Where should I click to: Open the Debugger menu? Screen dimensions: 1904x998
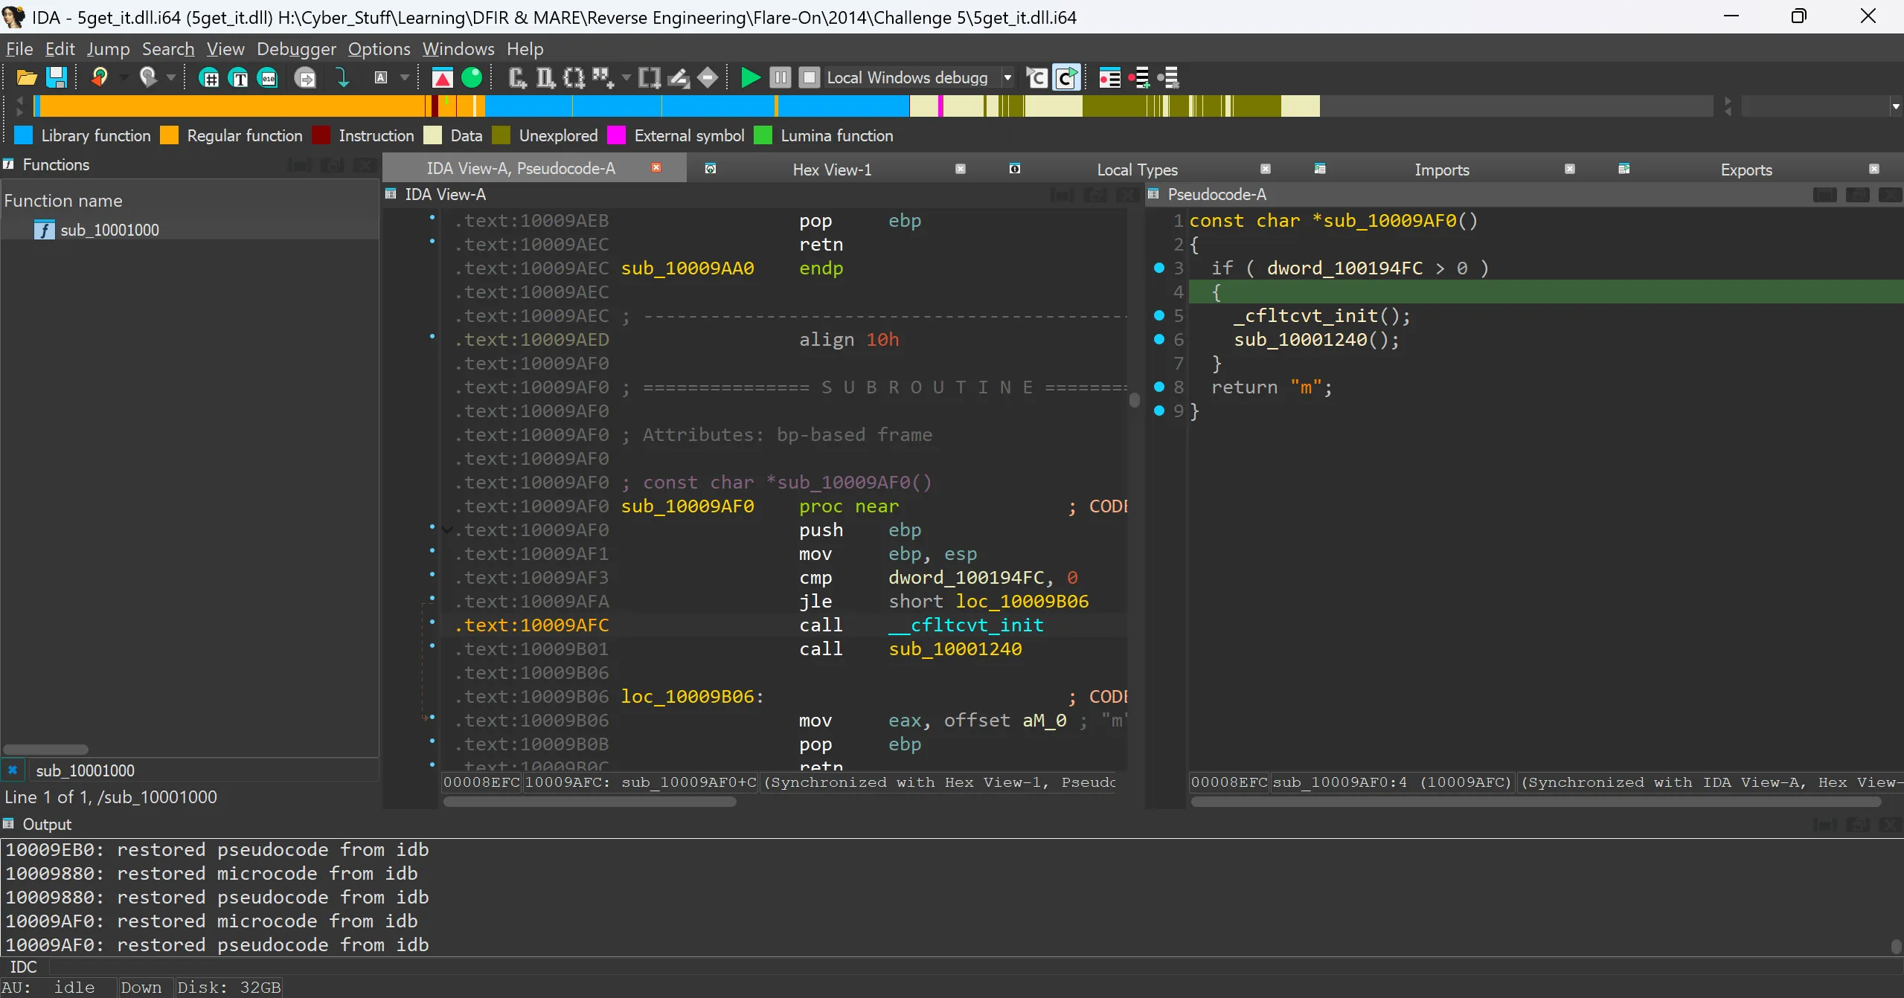point(296,49)
